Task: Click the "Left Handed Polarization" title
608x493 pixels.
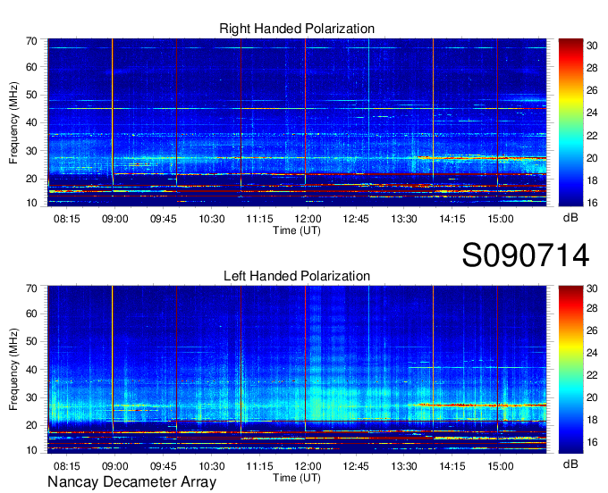Action: [297, 276]
